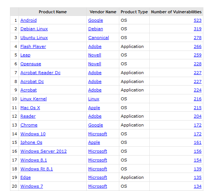
Task: Click the Adobe vendor link in the Reader row
Action: coord(95,116)
